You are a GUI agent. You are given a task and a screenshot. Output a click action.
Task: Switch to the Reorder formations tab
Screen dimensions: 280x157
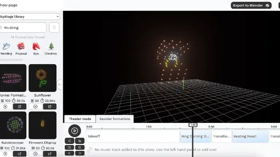pyautogui.click(x=114, y=119)
